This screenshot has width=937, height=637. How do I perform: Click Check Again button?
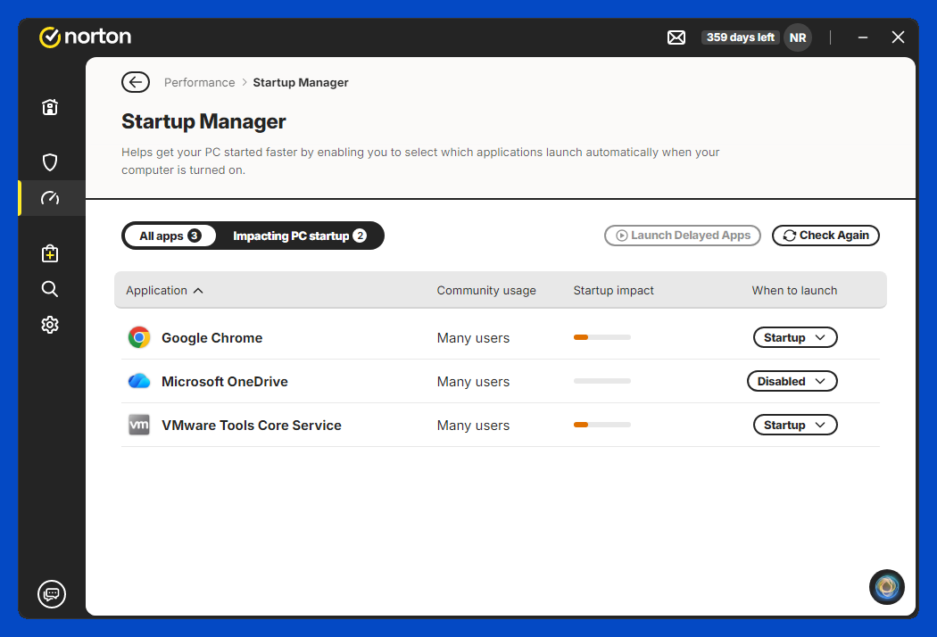[825, 236]
